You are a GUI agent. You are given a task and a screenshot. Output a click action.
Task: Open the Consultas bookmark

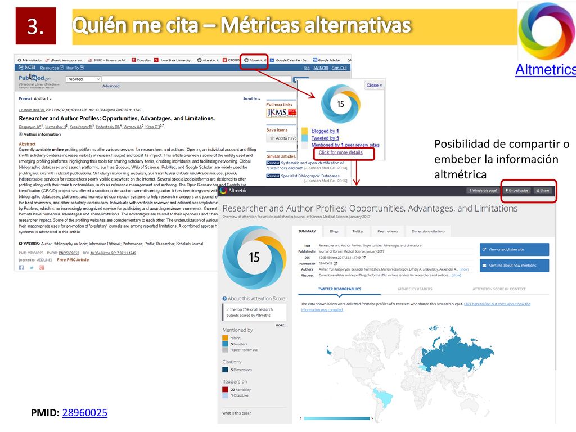tap(141, 60)
